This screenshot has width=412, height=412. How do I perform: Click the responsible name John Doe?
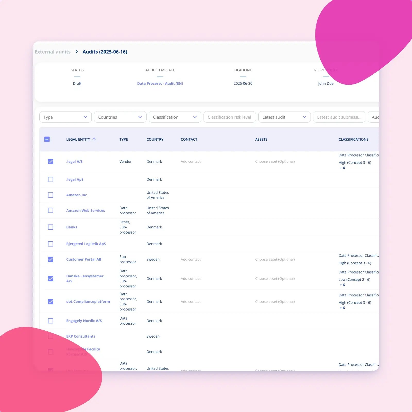pos(326,83)
